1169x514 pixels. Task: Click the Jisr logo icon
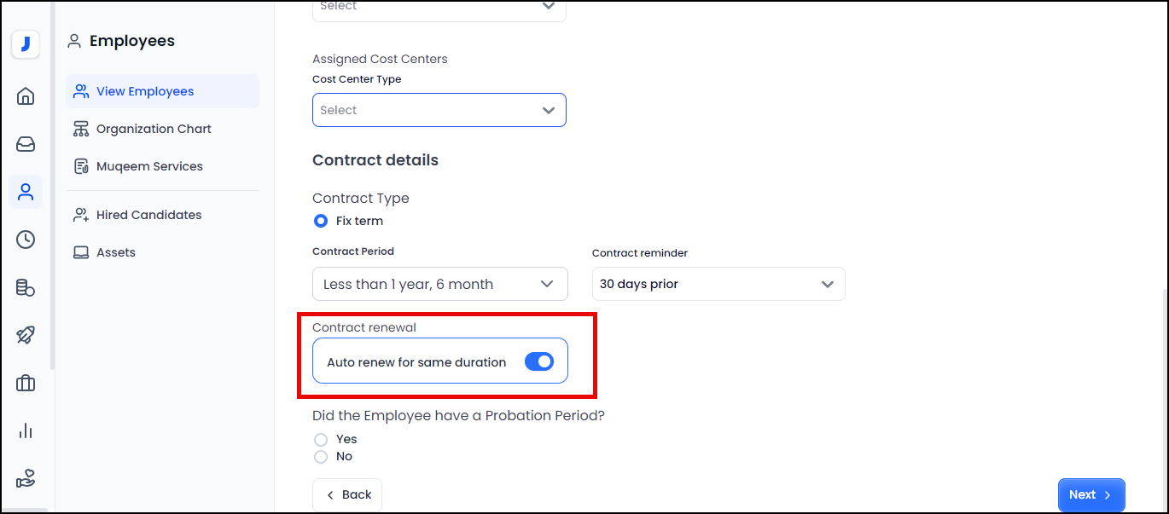point(26,44)
